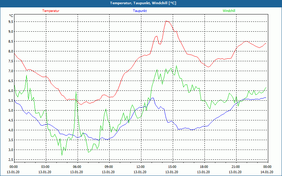The height and width of the screenshot is (176, 282).
Task: Click the 9,5 y-axis value
Action: tap(11, 22)
